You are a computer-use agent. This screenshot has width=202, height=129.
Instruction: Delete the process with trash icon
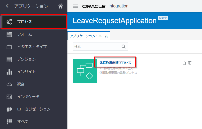pyautogui.click(x=190, y=63)
